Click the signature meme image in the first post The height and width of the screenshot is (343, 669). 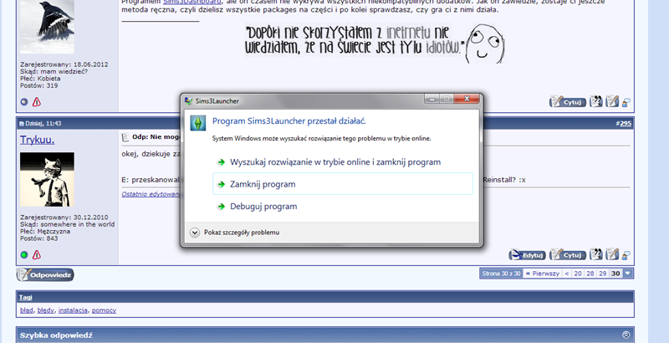[x=375, y=44]
